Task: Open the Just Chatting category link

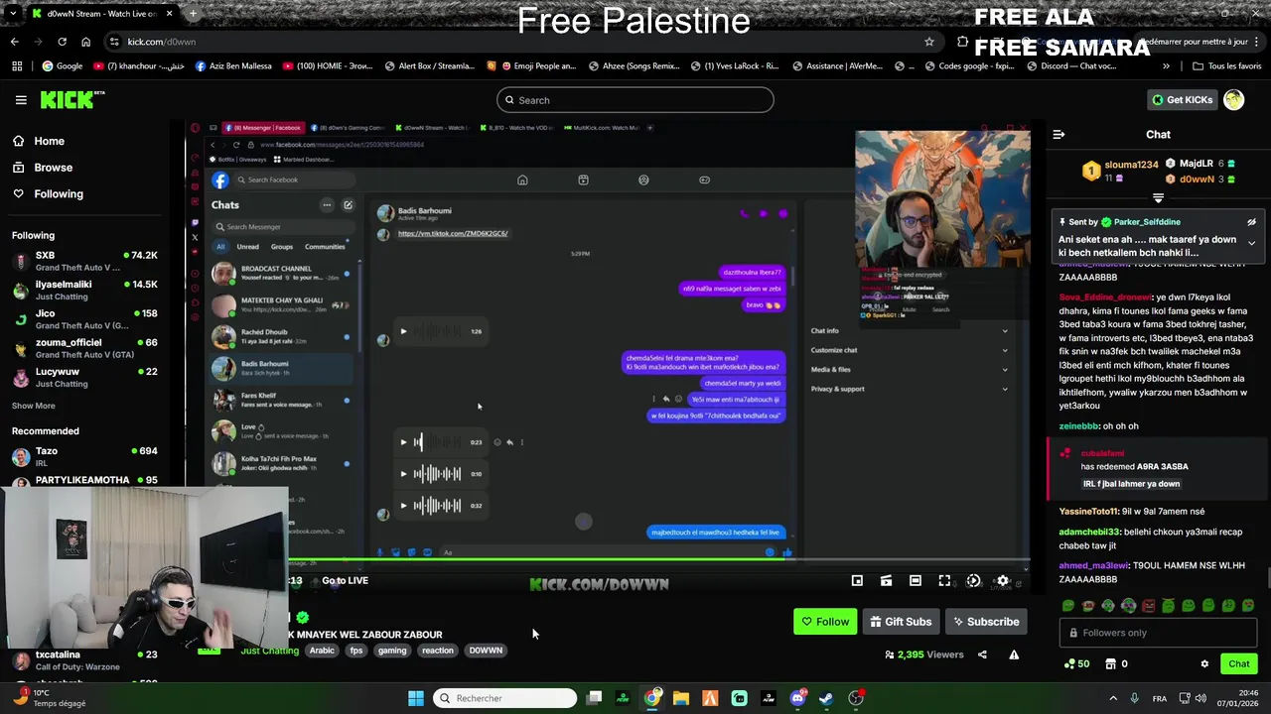Action: 269,651
